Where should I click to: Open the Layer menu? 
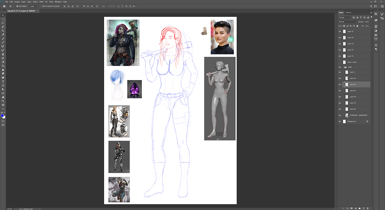point(24,2)
